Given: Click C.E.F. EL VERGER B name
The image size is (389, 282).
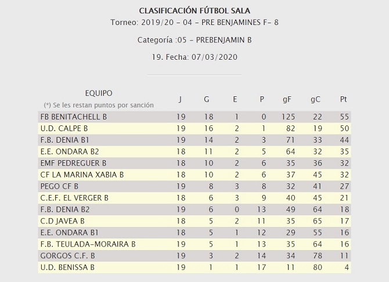Looking at the screenshot, I should (x=74, y=198).
